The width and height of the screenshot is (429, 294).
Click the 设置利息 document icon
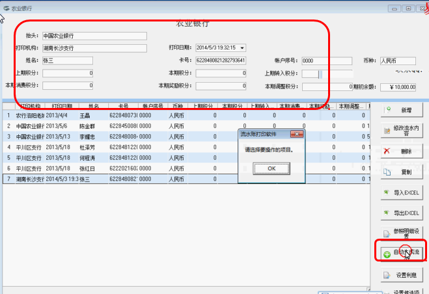click(387, 275)
